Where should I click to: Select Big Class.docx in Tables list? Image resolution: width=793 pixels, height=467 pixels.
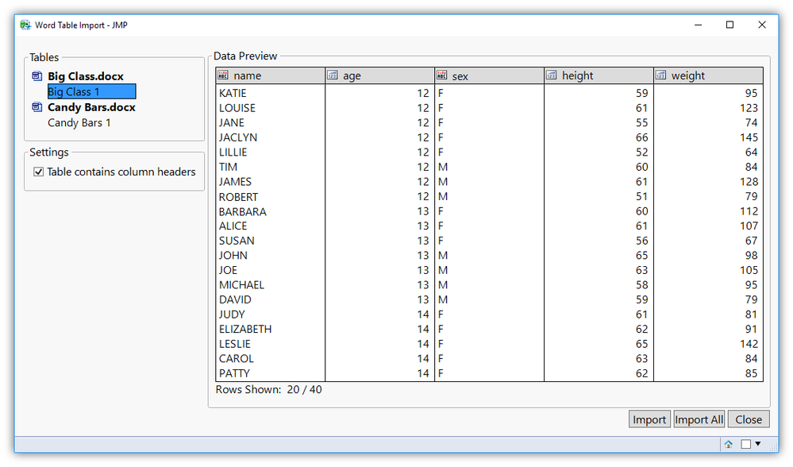point(86,76)
